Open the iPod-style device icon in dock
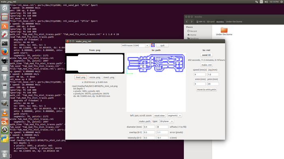 (5, 86)
